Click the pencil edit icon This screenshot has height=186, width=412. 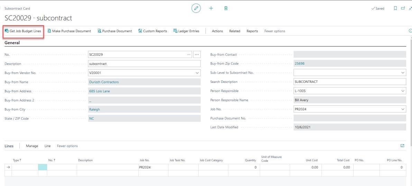[x=196, y=8]
